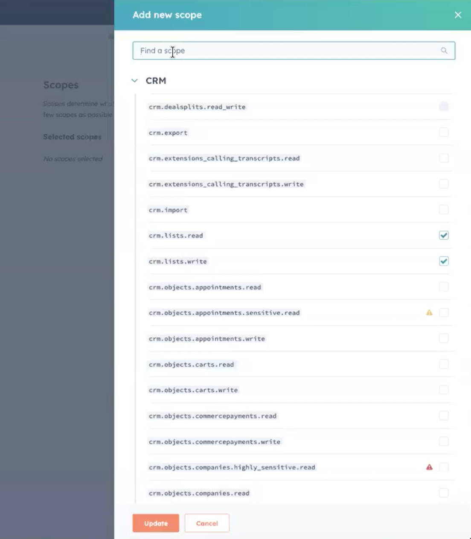
Task: Enable crm.objects.companies.read checkbox
Action: coord(444,493)
